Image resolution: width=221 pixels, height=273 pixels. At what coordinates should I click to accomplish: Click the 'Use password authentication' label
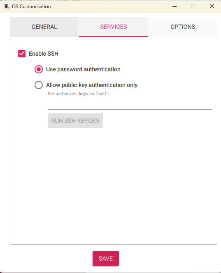[x=83, y=69]
